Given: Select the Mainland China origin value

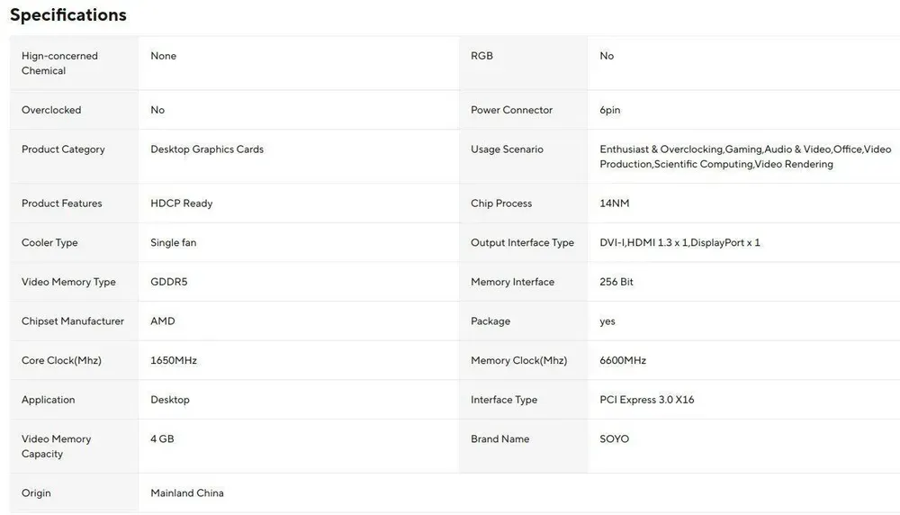Looking at the screenshot, I should (x=187, y=493).
